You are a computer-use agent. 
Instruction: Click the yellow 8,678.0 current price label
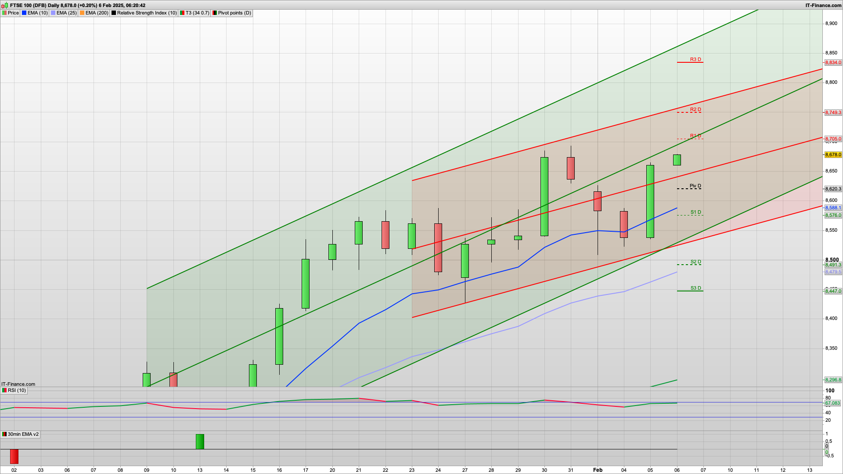pos(833,154)
